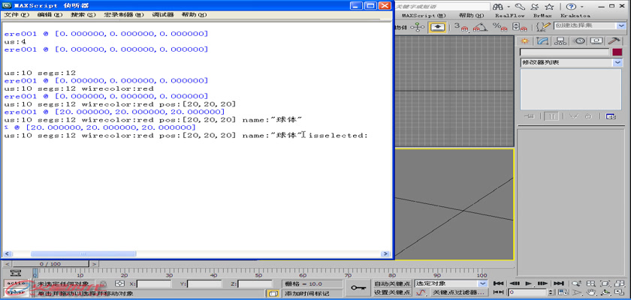Toggle 自动关键点 auto key mode

click(x=392, y=283)
